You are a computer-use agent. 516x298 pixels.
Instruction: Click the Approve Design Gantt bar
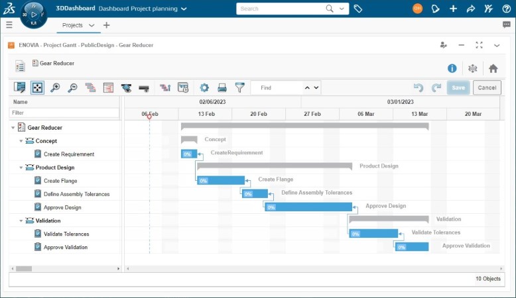308,207
